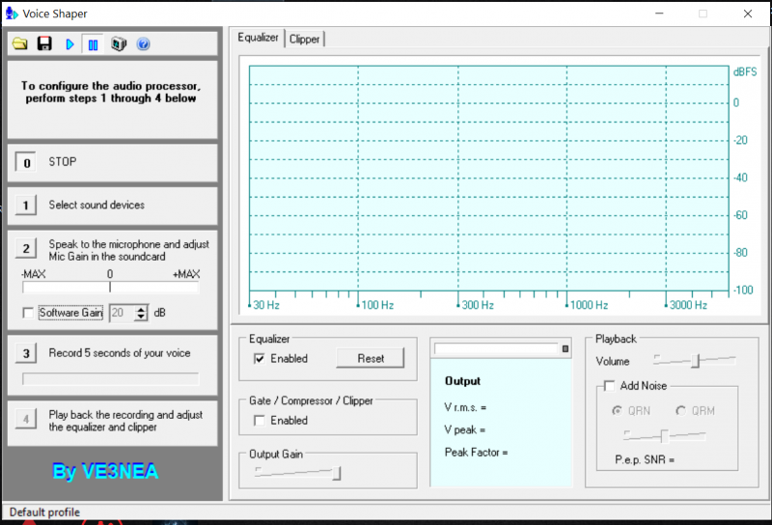The height and width of the screenshot is (525, 772).
Task: Check the Add Noise checkbox
Action: (610, 386)
